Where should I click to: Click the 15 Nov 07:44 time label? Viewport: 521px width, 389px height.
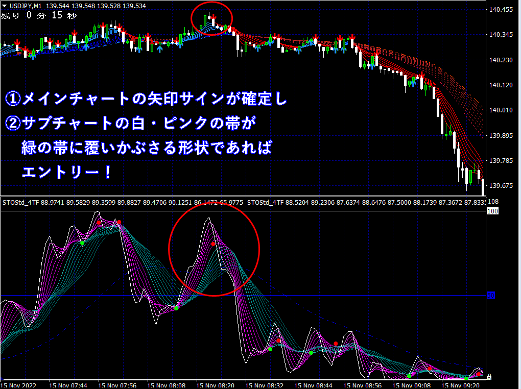(68, 385)
